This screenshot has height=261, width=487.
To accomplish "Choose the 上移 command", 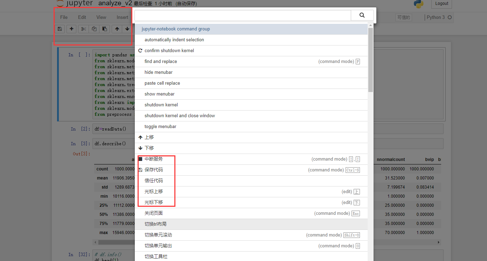I will [251, 137].
